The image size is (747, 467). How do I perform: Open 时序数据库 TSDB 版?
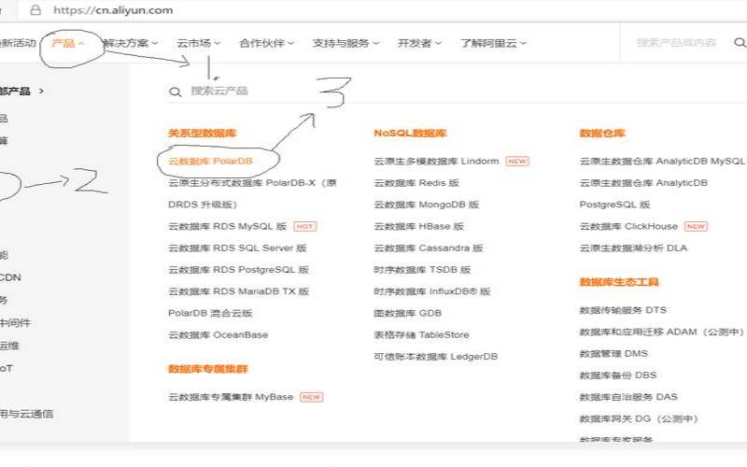[422, 270]
